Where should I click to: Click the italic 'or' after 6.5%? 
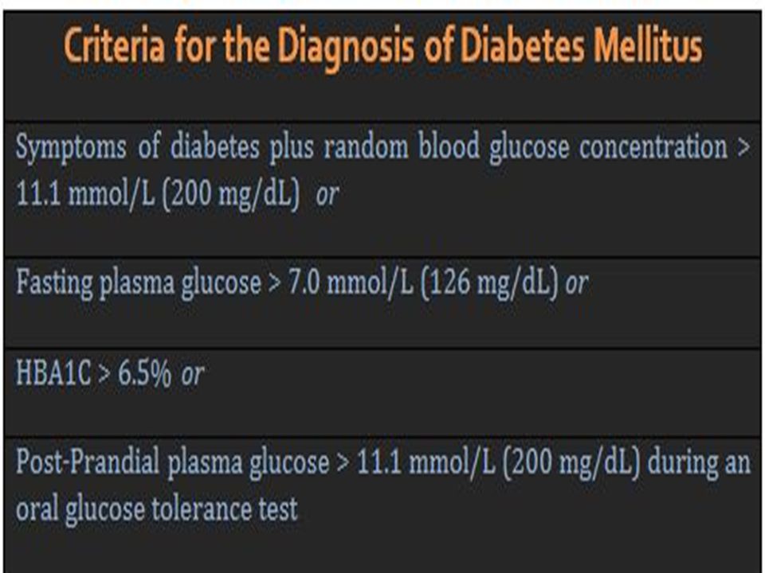[192, 375]
